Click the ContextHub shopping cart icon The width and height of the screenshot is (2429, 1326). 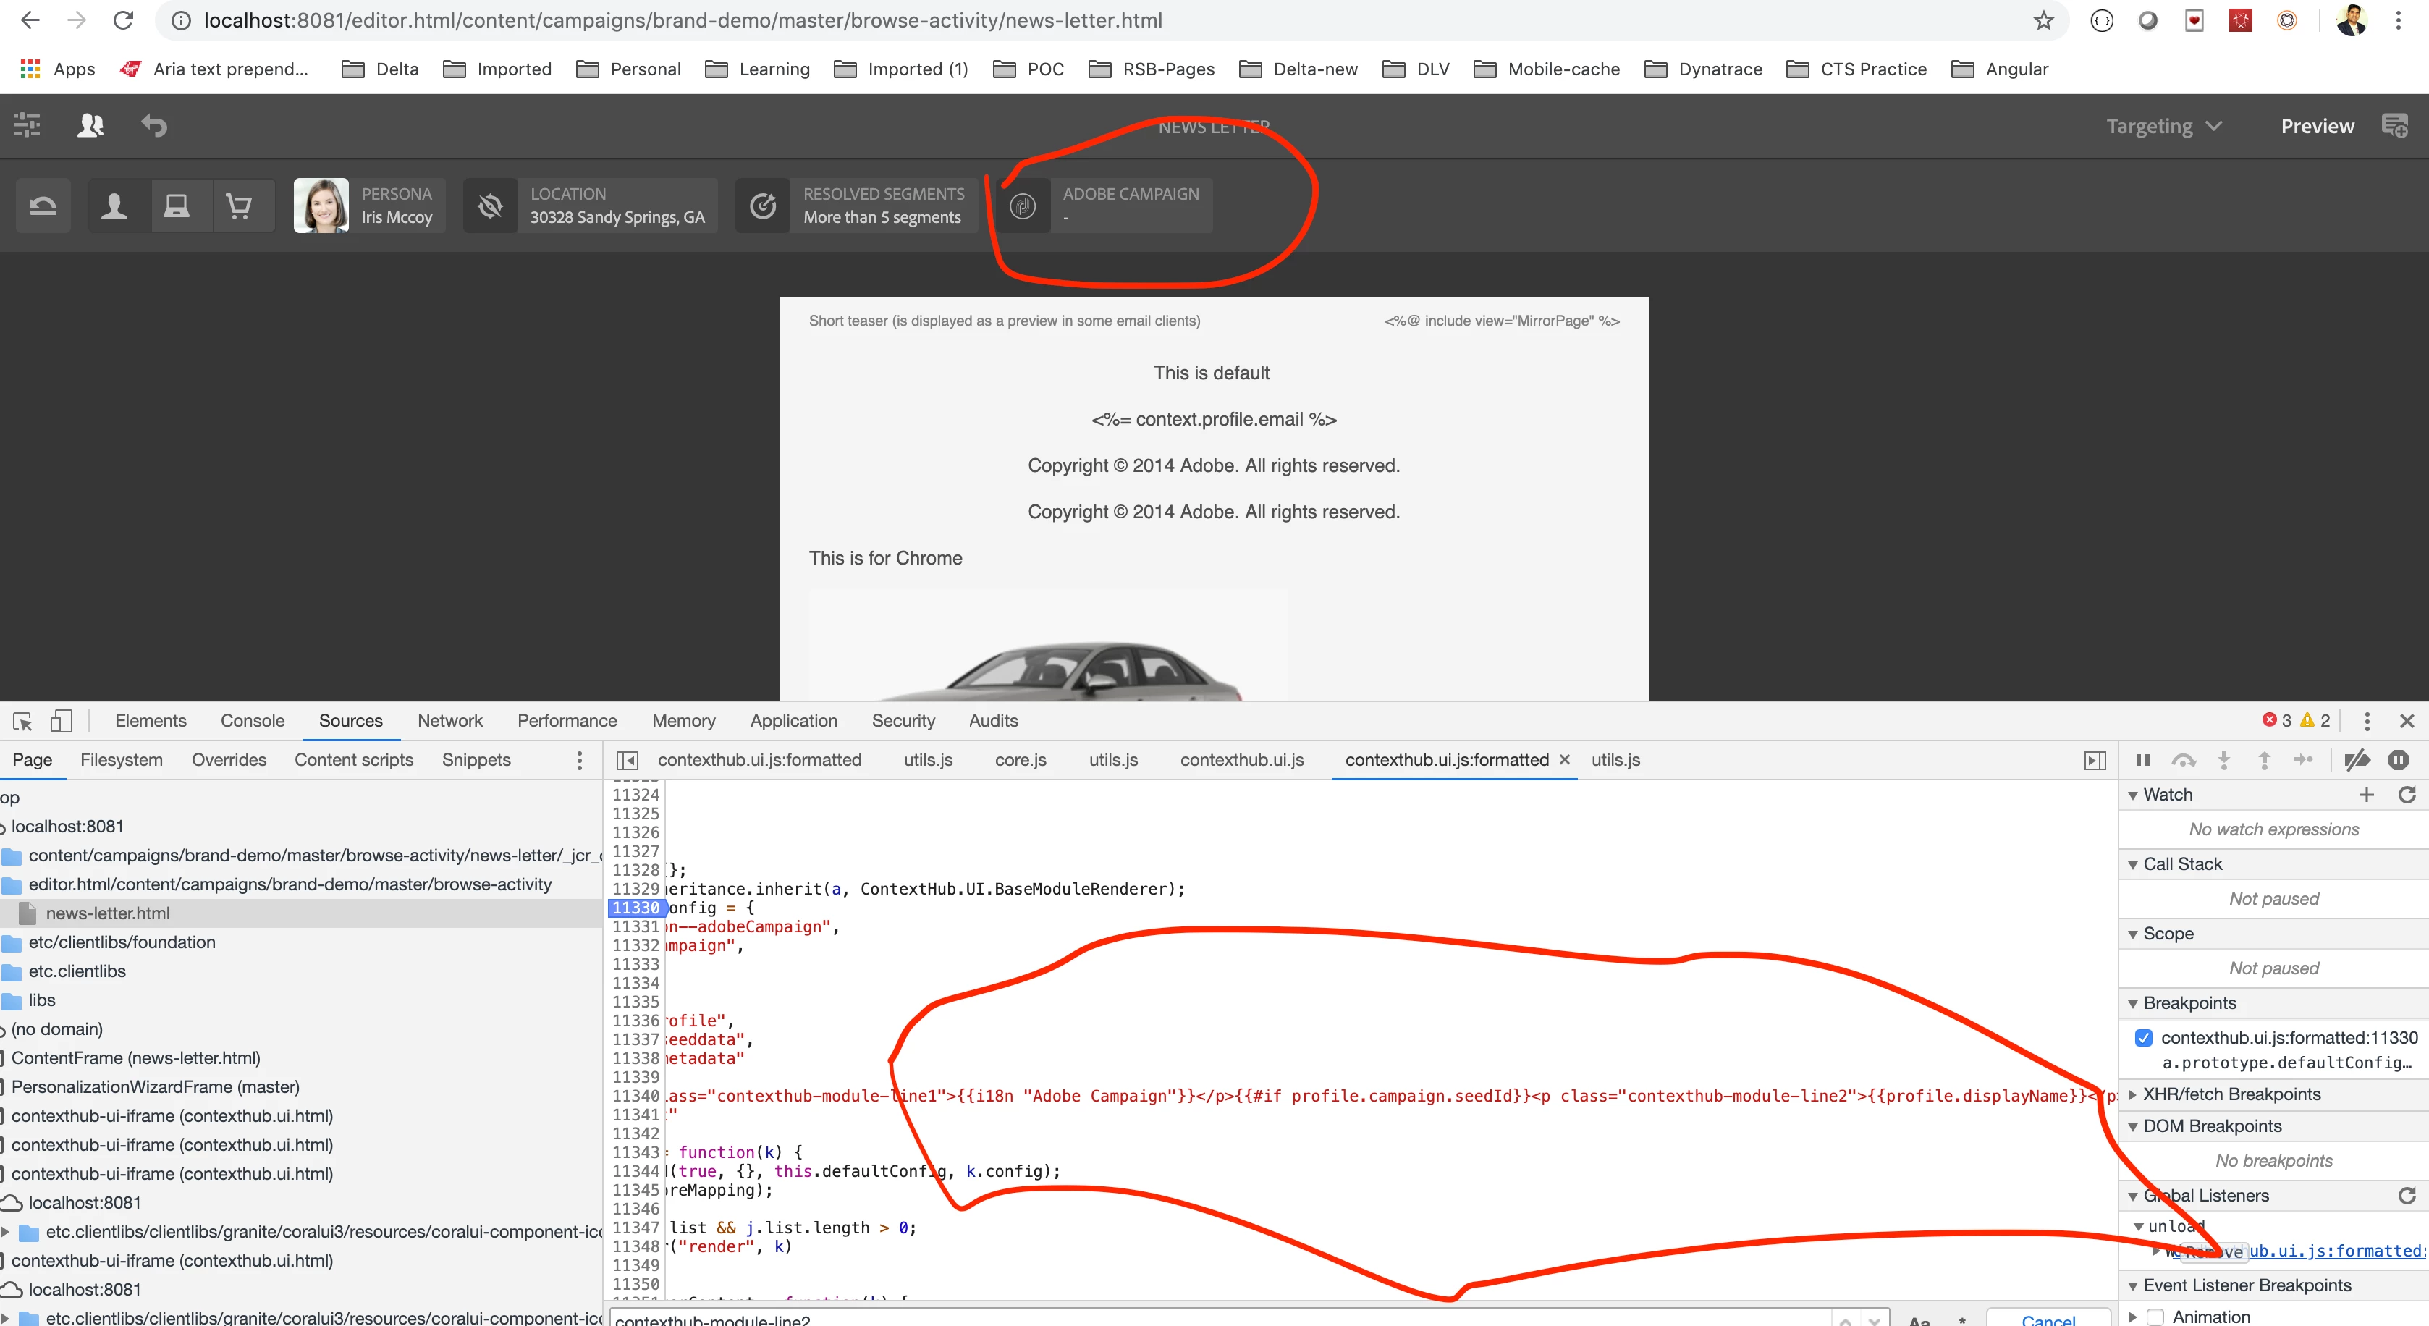click(x=240, y=206)
